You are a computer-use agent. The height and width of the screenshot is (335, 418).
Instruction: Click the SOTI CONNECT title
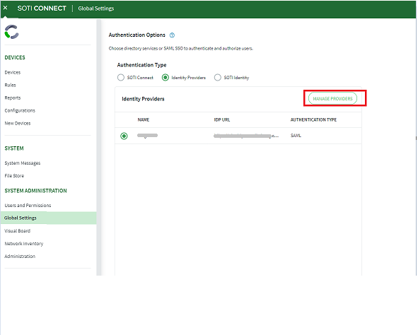pyautogui.click(x=42, y=8)
